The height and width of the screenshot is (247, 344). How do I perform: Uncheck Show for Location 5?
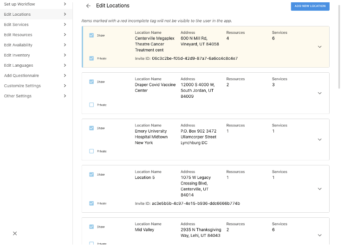tap(91, 175)
